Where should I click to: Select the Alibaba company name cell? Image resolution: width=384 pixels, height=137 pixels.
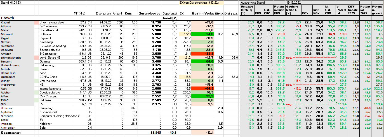coord(17,26)
